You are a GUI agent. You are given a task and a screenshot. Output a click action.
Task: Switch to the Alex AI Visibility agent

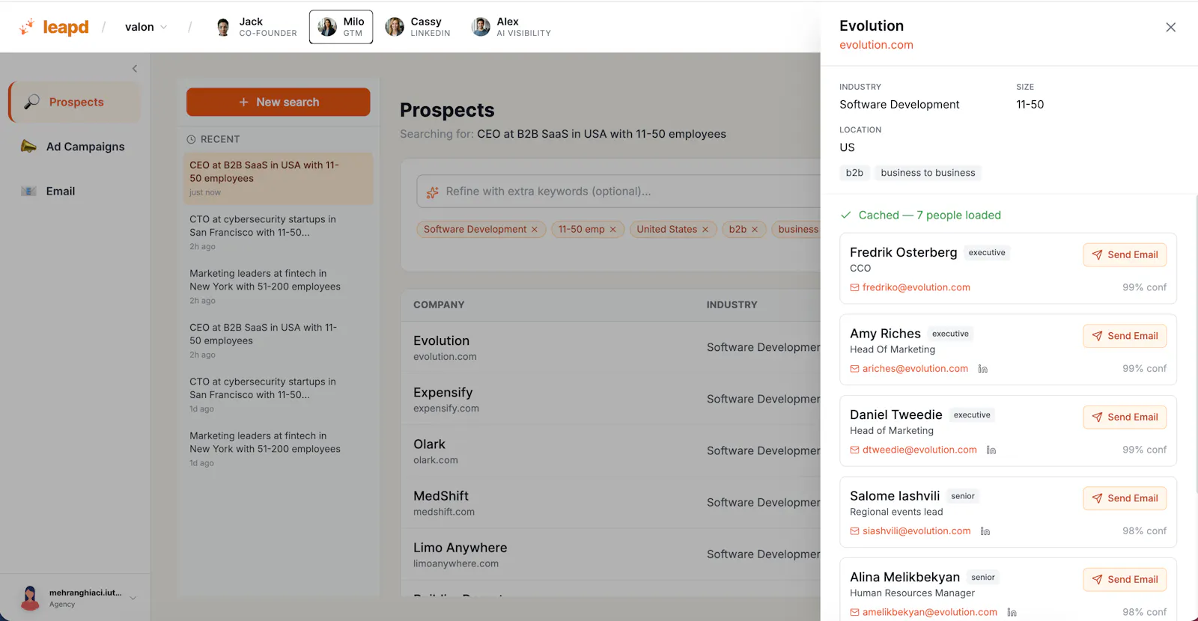tap(511, 27)
